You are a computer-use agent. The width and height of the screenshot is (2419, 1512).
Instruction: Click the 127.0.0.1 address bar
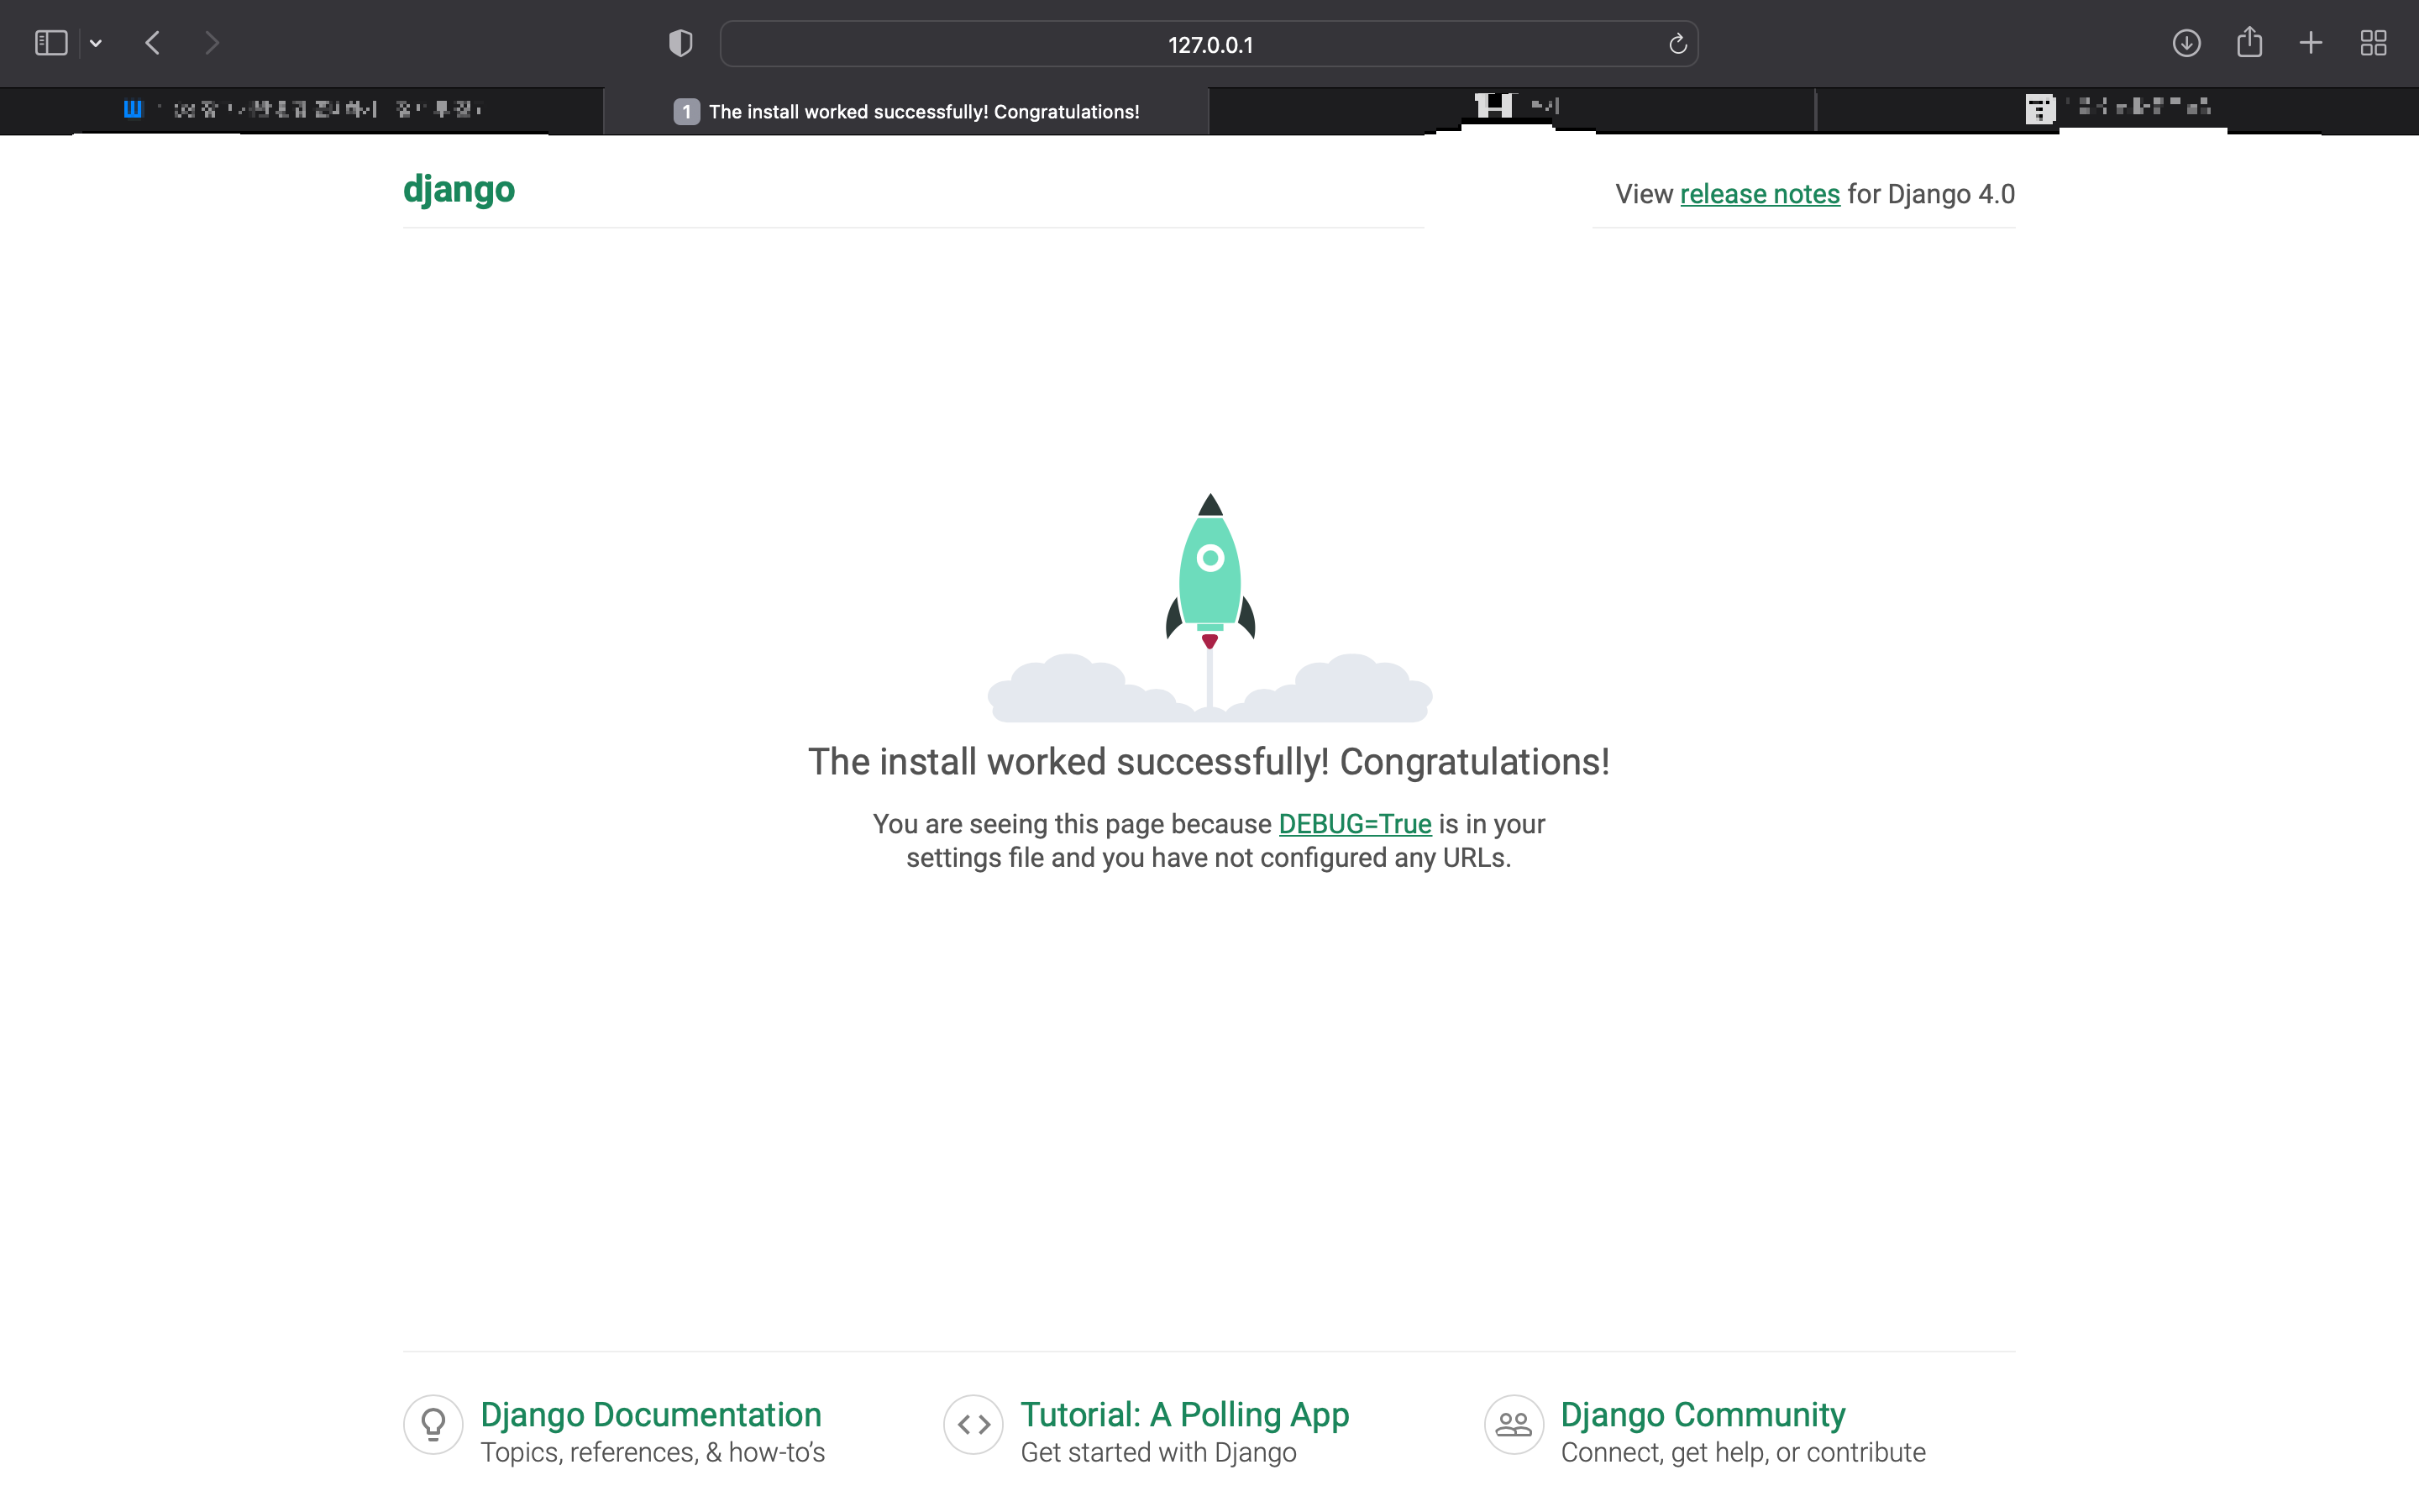tap(1209, 44)
